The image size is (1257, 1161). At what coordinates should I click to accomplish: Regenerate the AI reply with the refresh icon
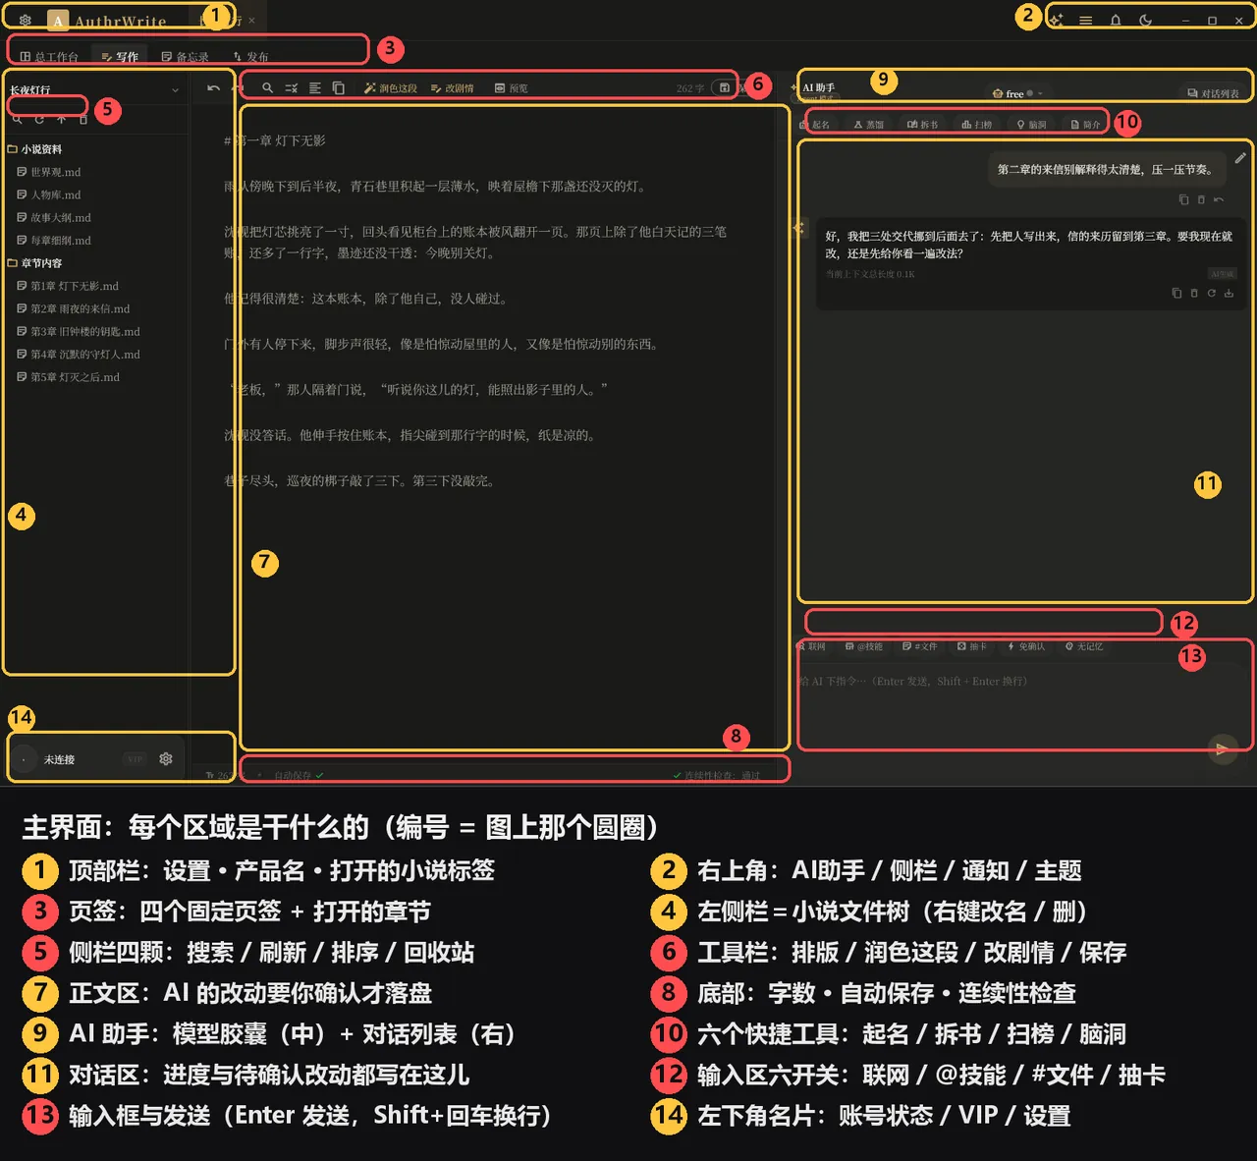click(1212, 293)
